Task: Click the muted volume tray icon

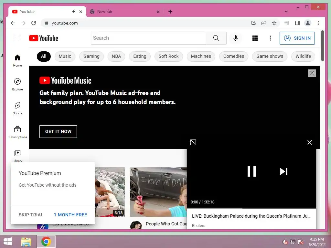Action: 285,242
